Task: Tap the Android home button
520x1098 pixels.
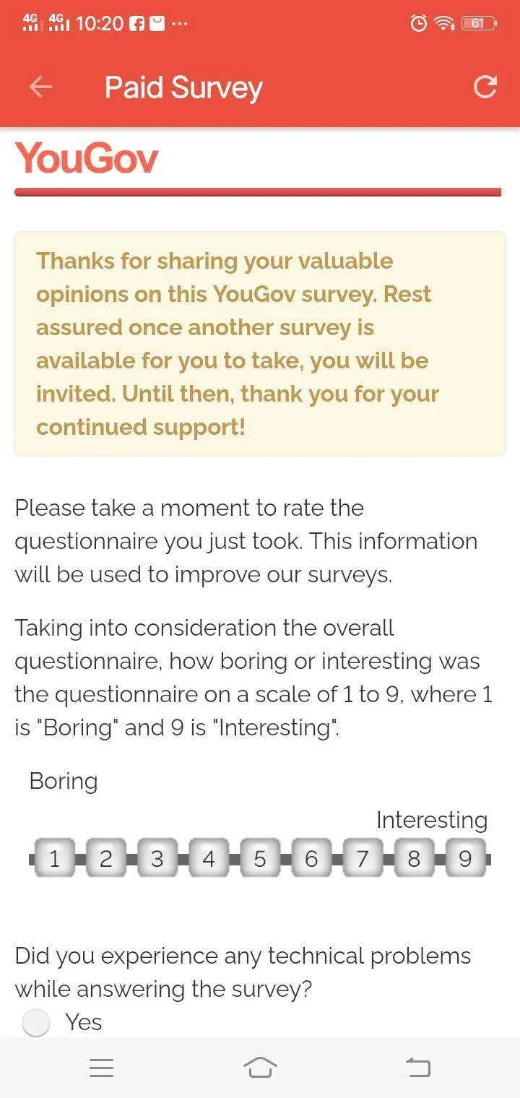Action: coord(260,1067)
